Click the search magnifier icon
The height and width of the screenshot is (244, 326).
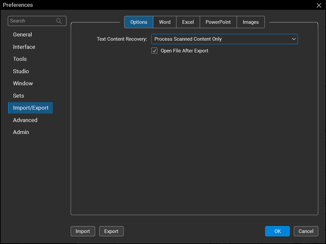click(59, 21)
